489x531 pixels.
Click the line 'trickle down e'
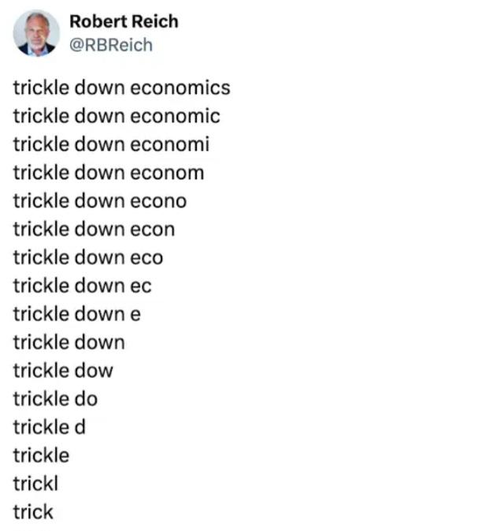pyautogui.click(x=76, y=314)
